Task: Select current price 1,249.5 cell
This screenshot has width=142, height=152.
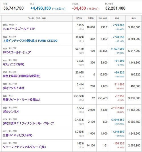Action: click(79, 132)
